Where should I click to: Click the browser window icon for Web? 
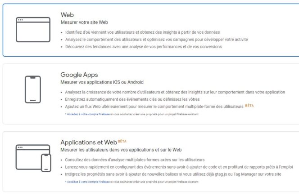[33, 29]
